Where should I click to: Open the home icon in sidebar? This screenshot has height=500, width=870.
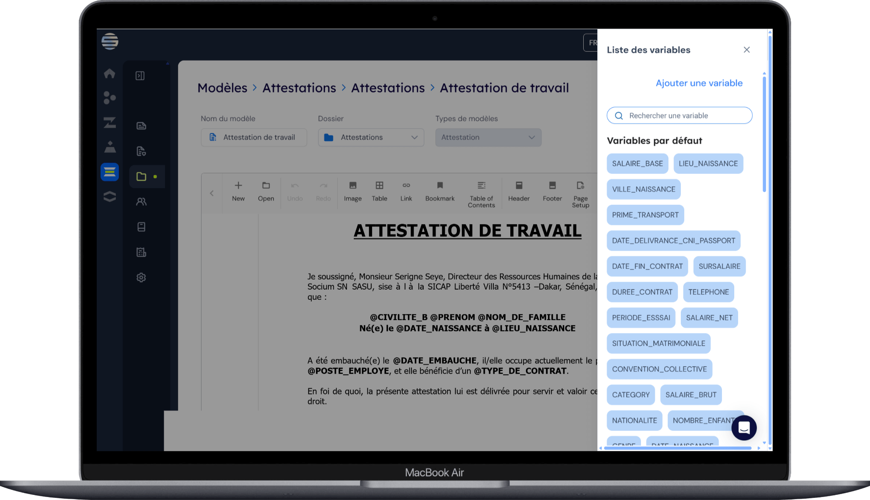[x=109, y=73]
